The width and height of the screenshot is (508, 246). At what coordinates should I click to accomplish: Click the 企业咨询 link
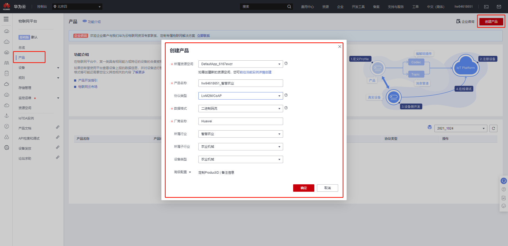(465, 21)
